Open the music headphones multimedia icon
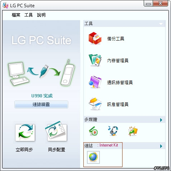Viewport: 171px width, 171px height. click(113, 131)
